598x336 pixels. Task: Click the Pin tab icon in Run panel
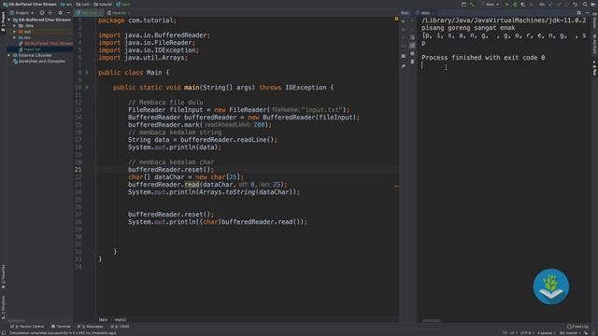coord(404,66)
